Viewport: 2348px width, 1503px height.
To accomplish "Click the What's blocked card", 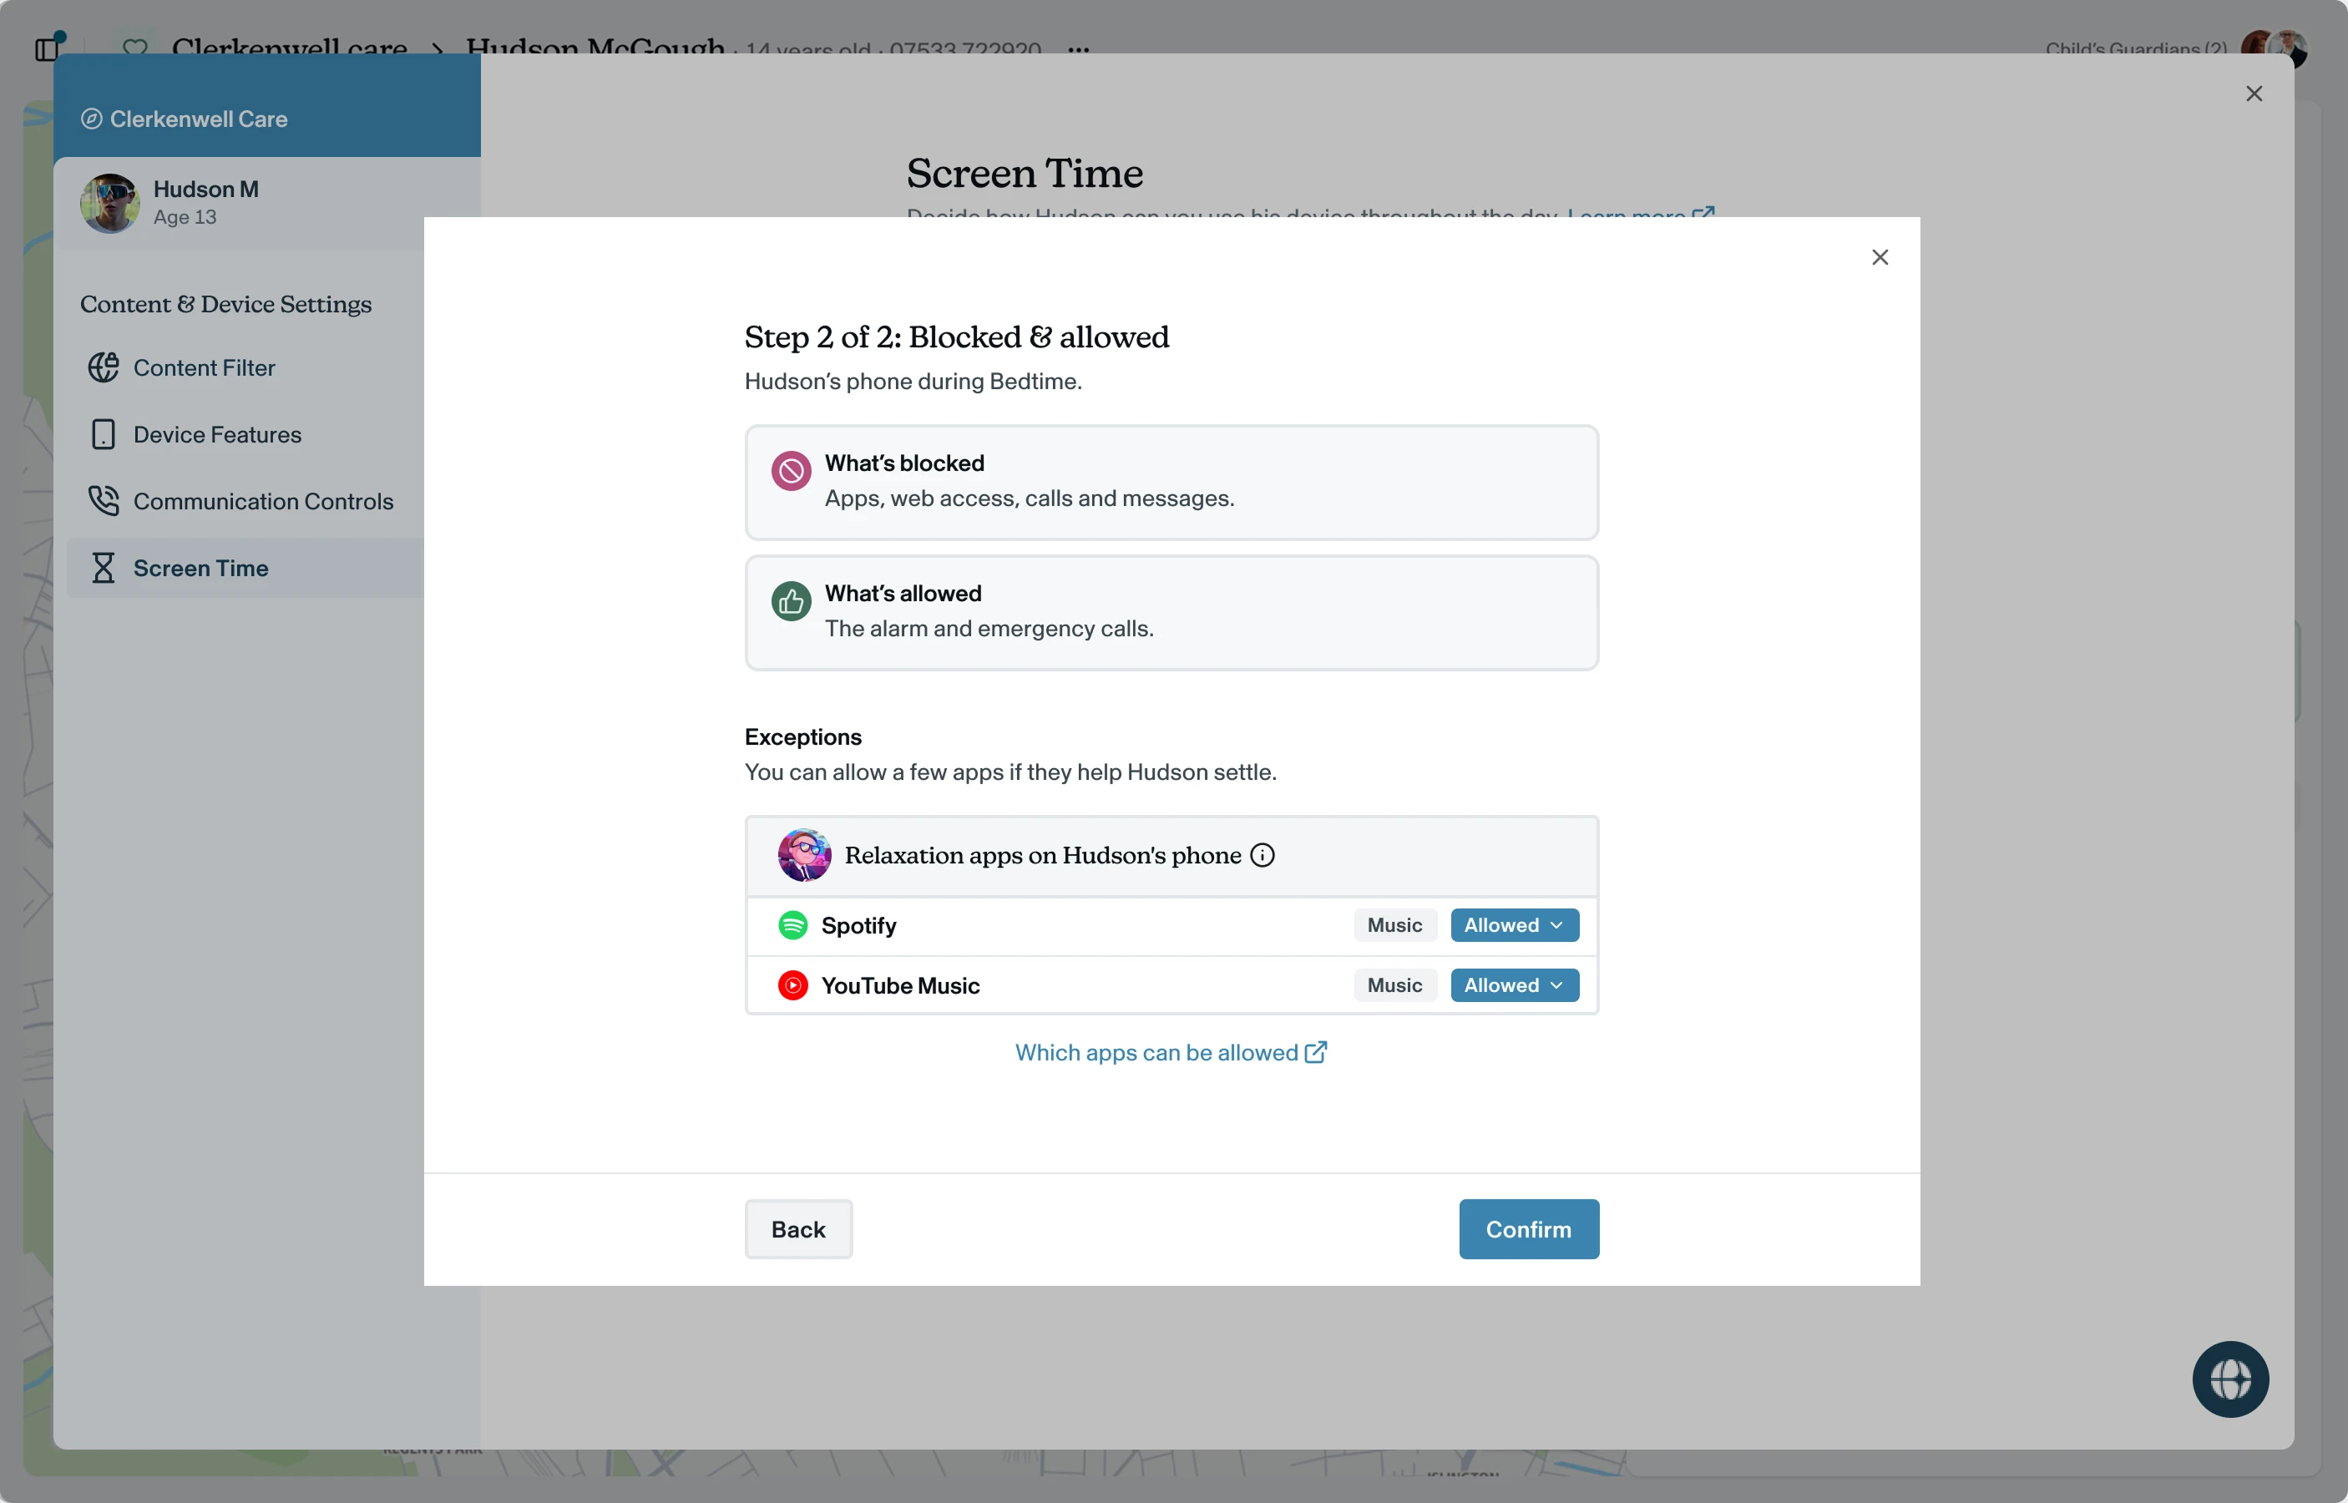I will [1171, 482].
